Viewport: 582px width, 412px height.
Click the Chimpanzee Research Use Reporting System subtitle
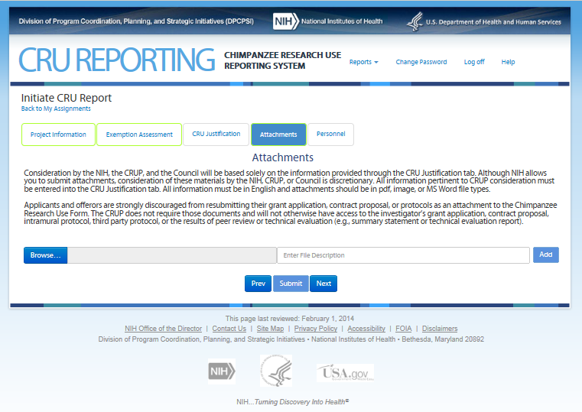(x=282, y=60)
